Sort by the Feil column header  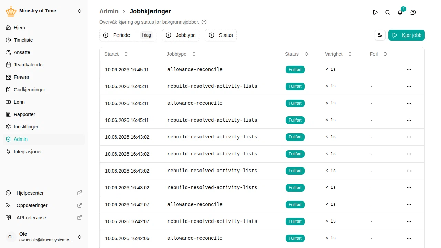[378, 54]
